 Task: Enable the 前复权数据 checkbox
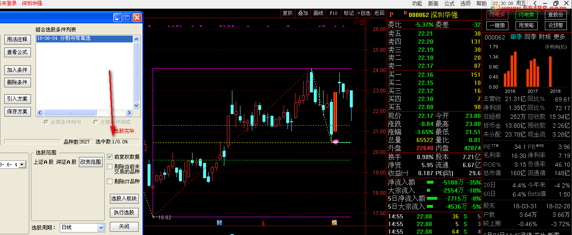tap(110, 157)
